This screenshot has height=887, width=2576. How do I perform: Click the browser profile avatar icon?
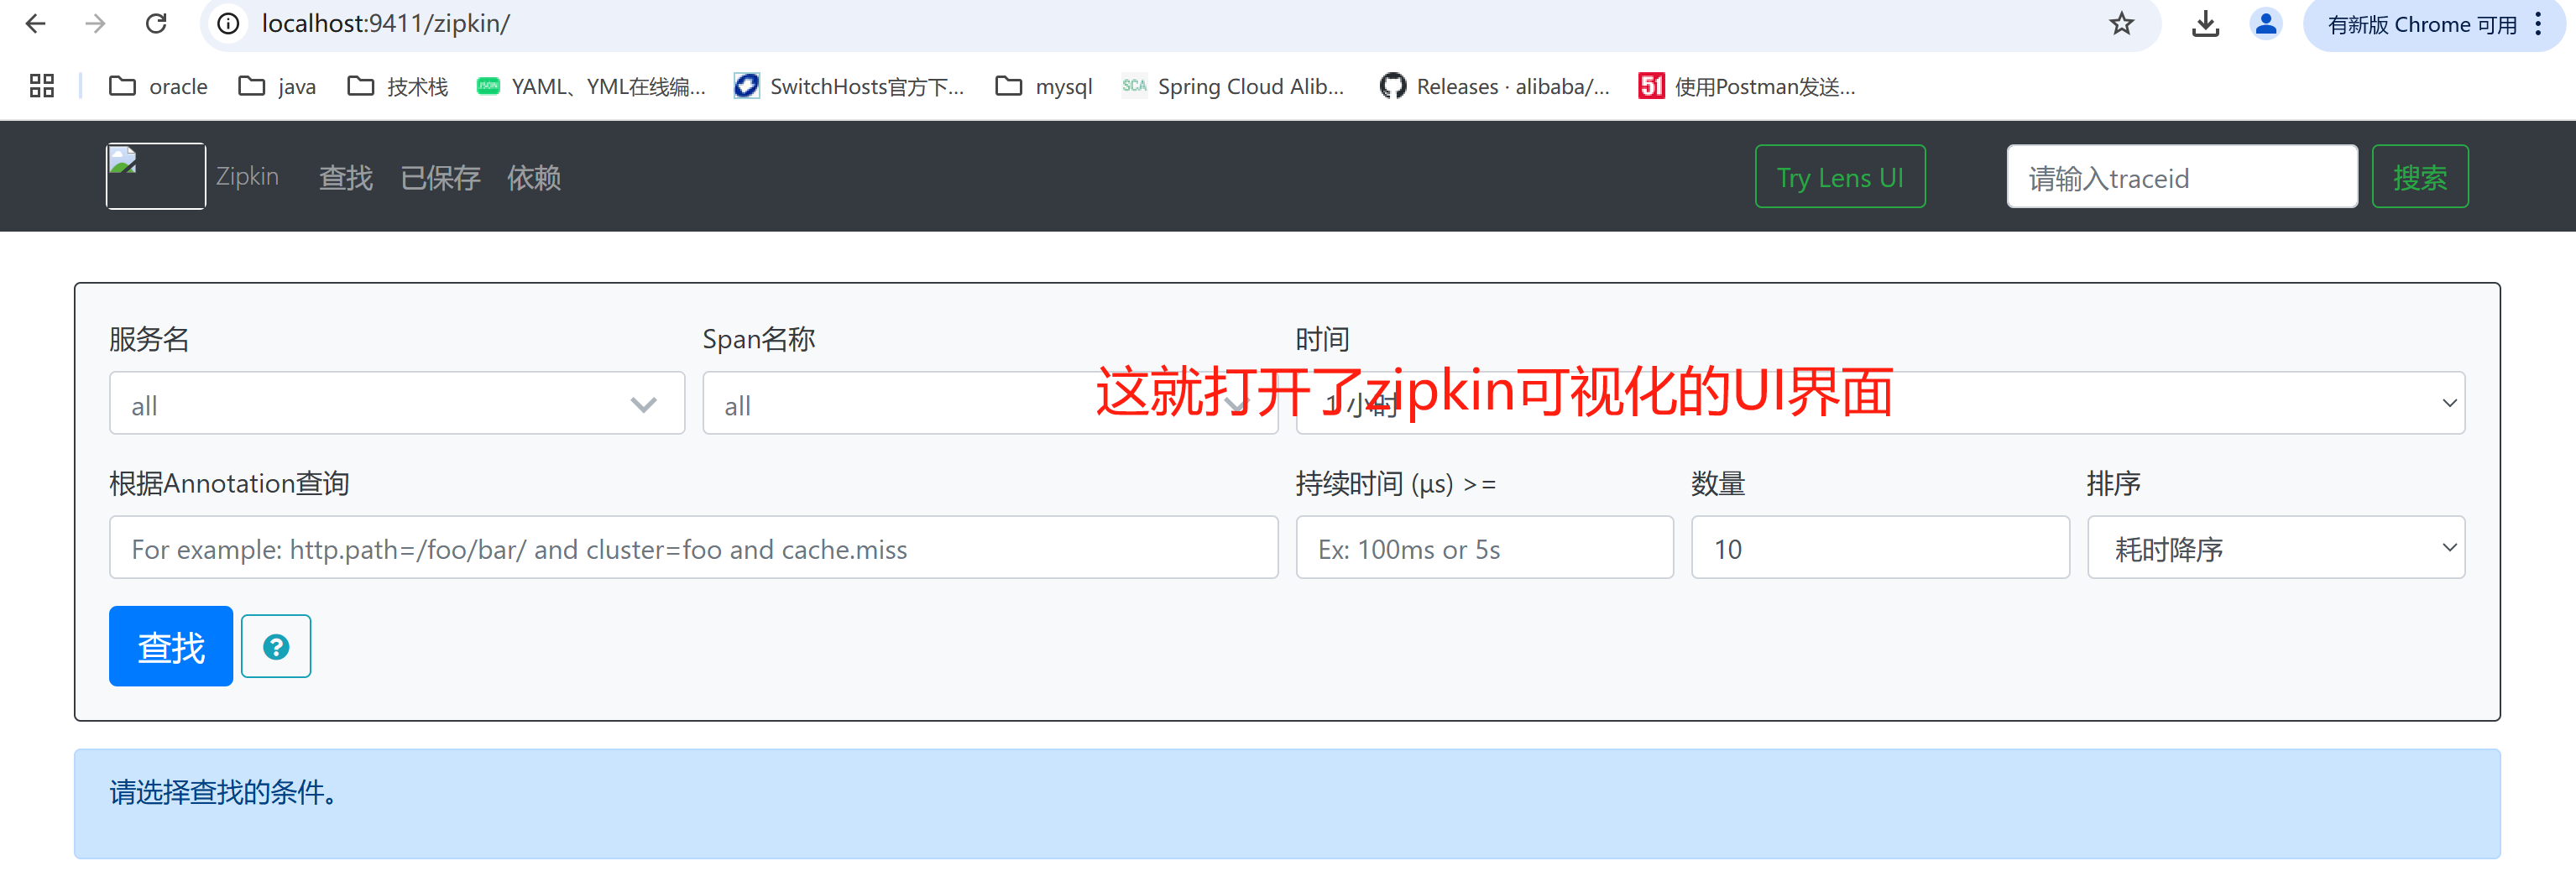pyautogui.click(x=2266, y=23)
